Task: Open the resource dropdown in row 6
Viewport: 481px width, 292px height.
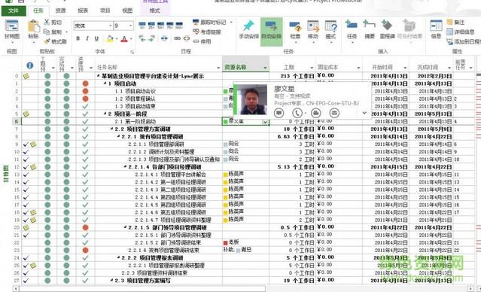Action: click(x=265, y=122)
